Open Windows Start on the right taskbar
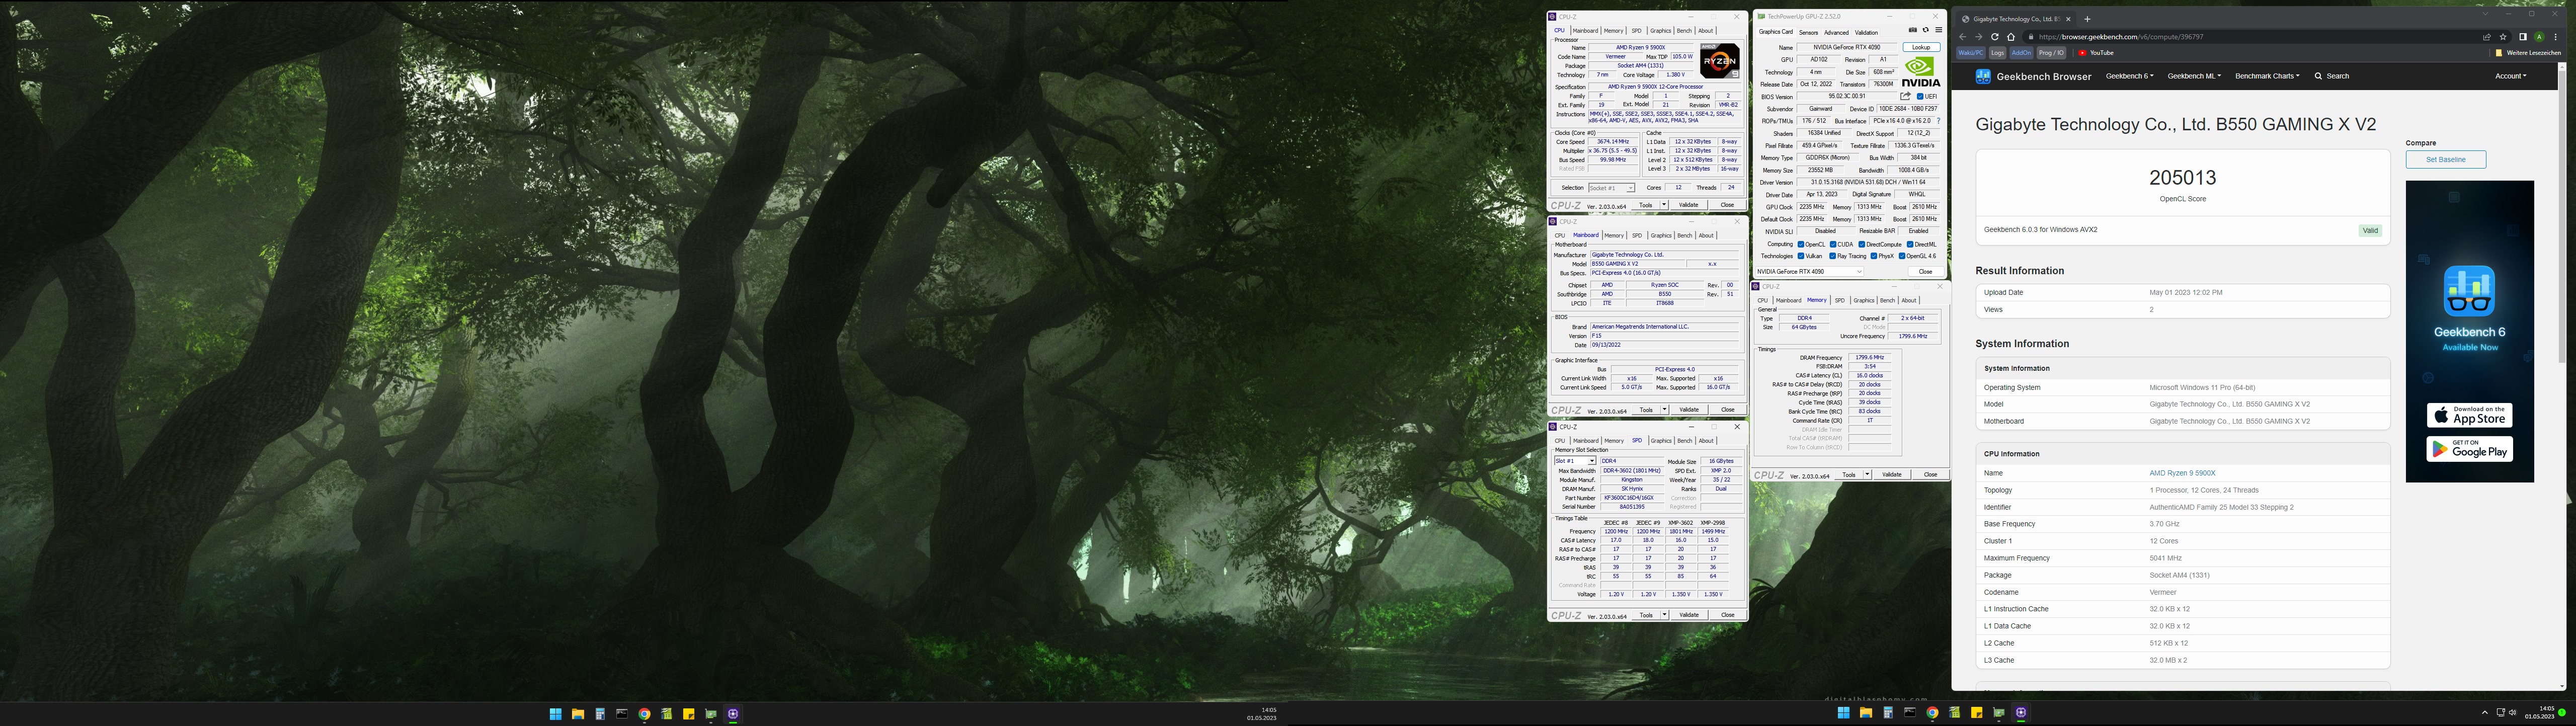This screenshot has height=726, width=2576. 1843,713
